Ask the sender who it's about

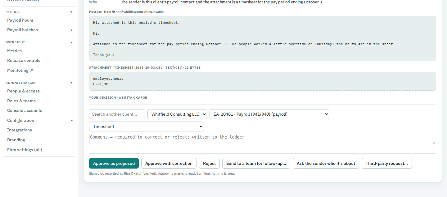326,163
